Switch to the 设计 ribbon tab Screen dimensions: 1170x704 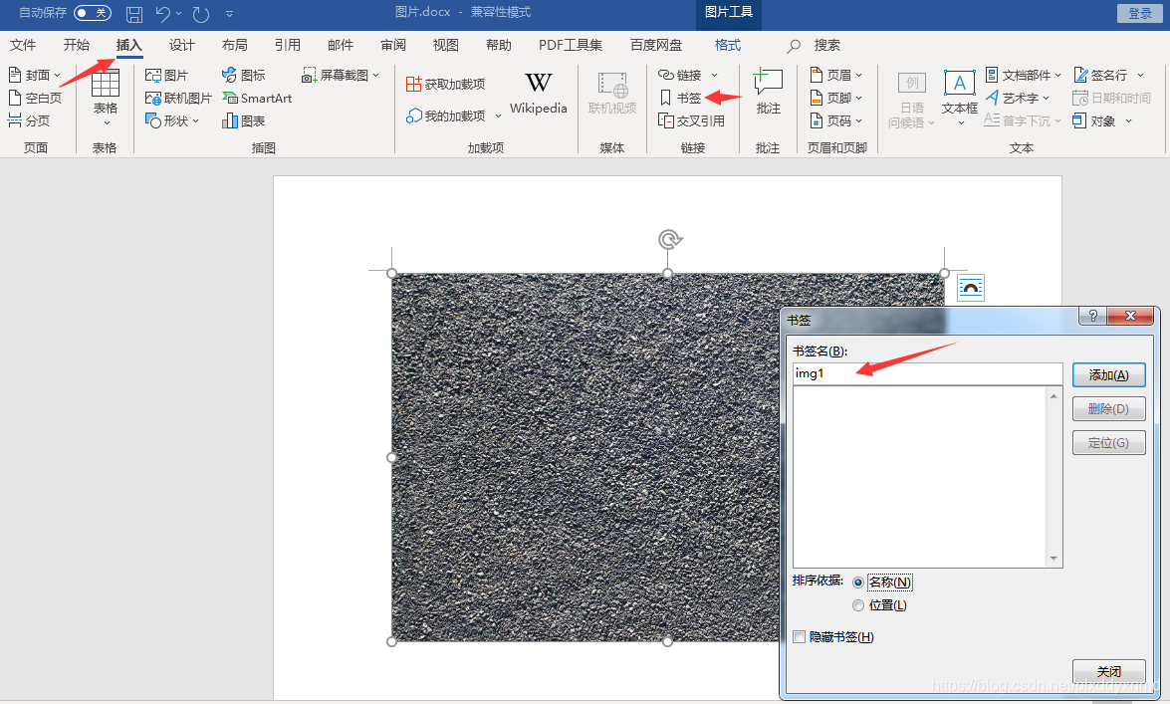pos(182,45)
